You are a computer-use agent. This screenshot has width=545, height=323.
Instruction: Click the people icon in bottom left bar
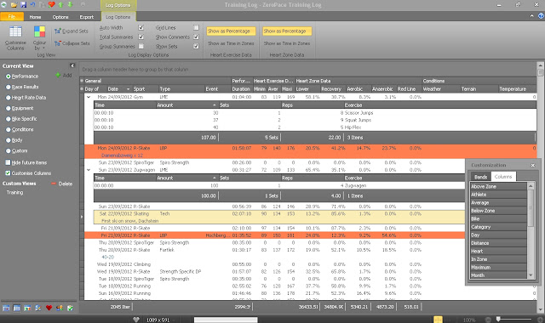pyautogui.click(x=60, y=308)
